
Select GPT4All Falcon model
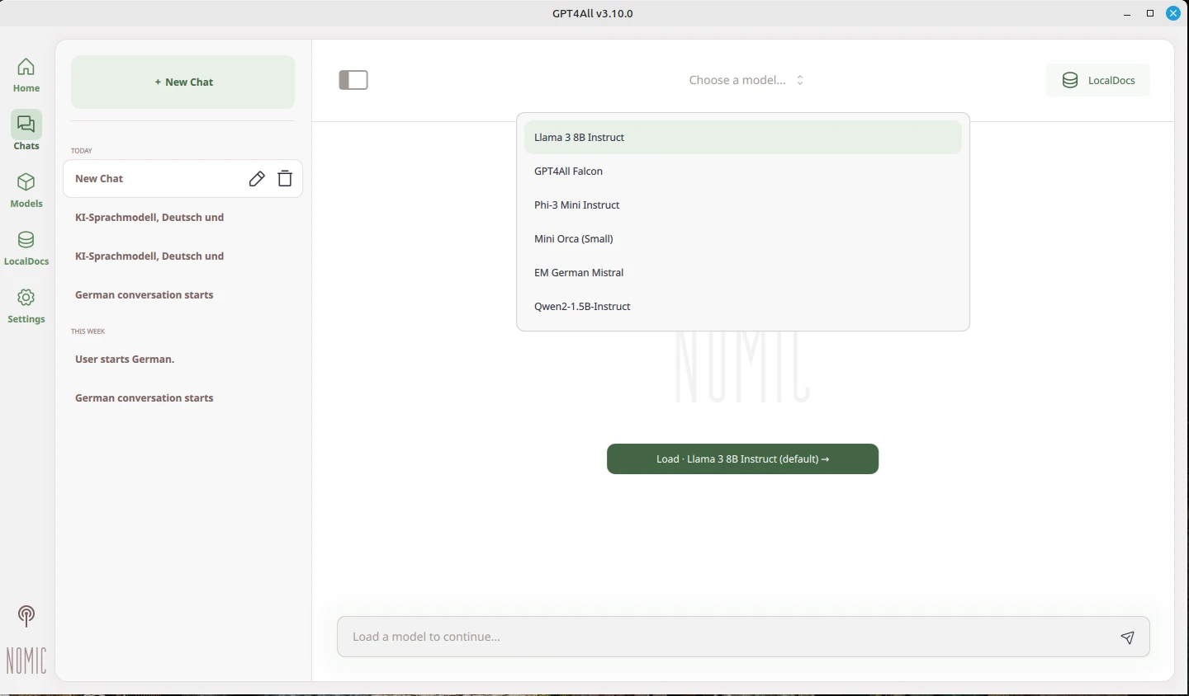pyautogui.click(x=743, y=172)
